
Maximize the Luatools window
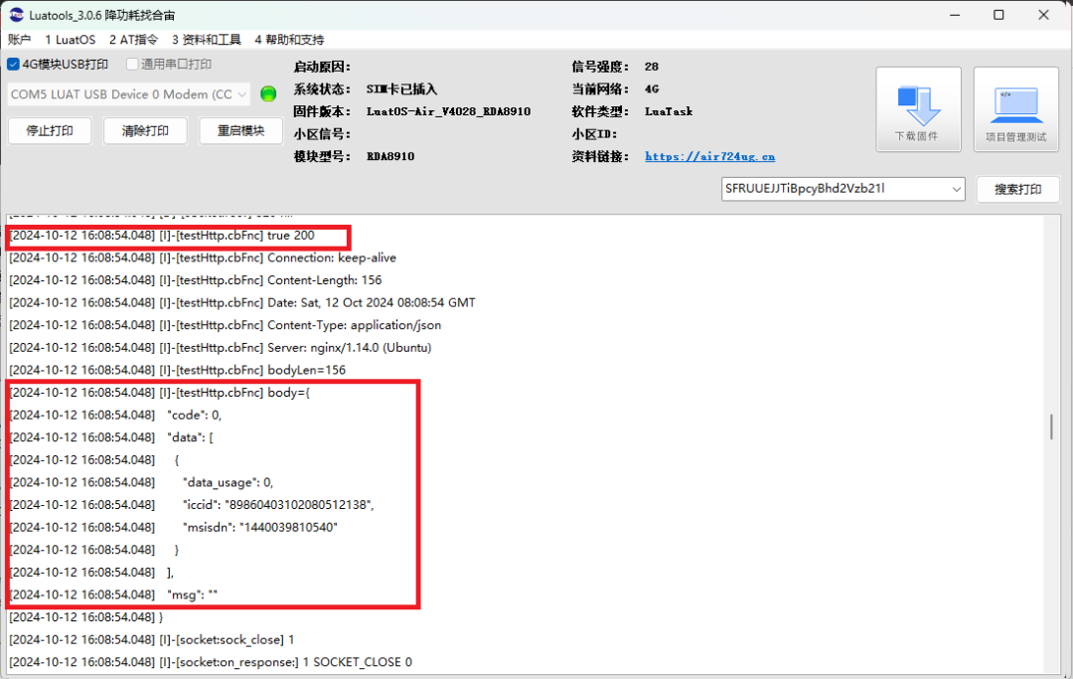coord(998,15)
